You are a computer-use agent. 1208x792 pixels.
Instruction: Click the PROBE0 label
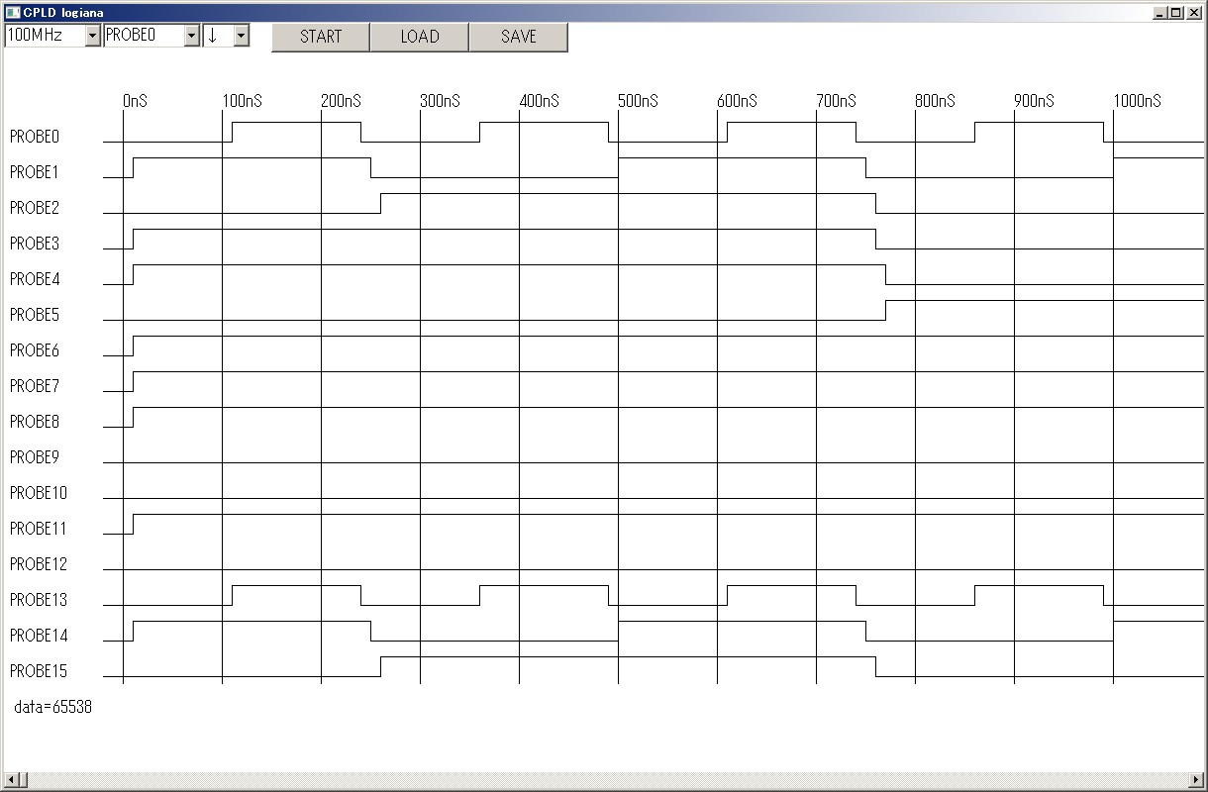coord(35,137)
